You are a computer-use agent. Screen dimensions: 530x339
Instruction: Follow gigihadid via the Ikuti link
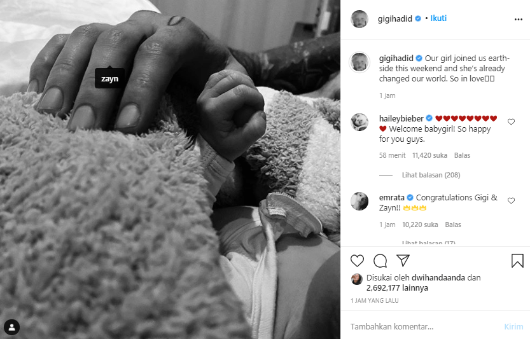point(438,18)
